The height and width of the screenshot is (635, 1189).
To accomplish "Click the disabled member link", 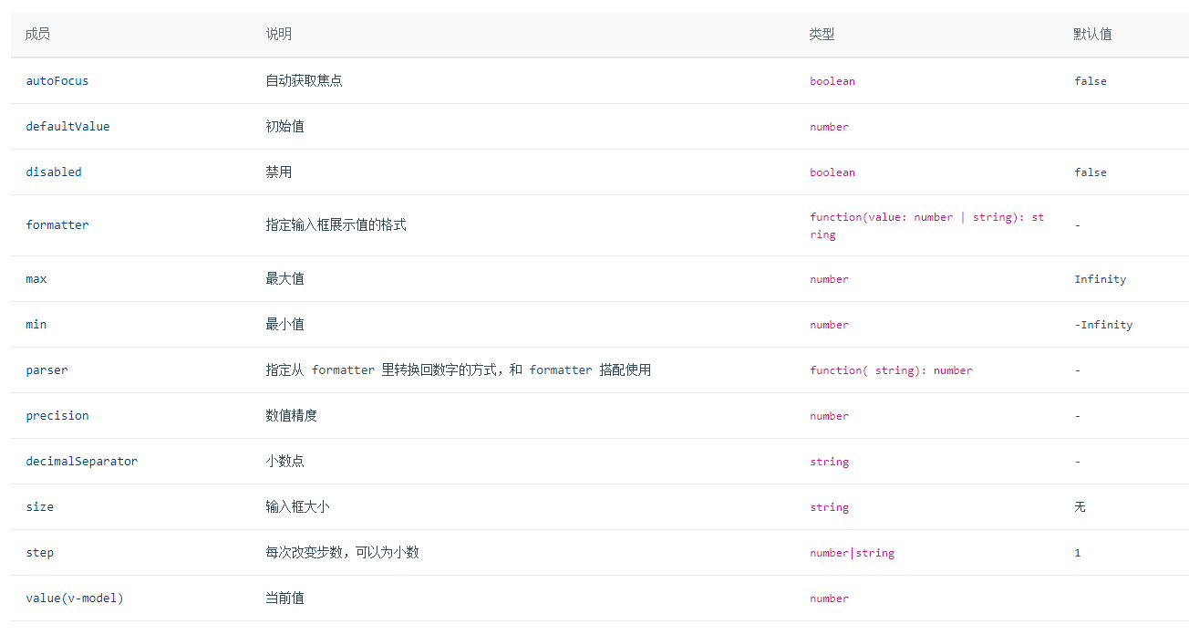I will point(53,172).
